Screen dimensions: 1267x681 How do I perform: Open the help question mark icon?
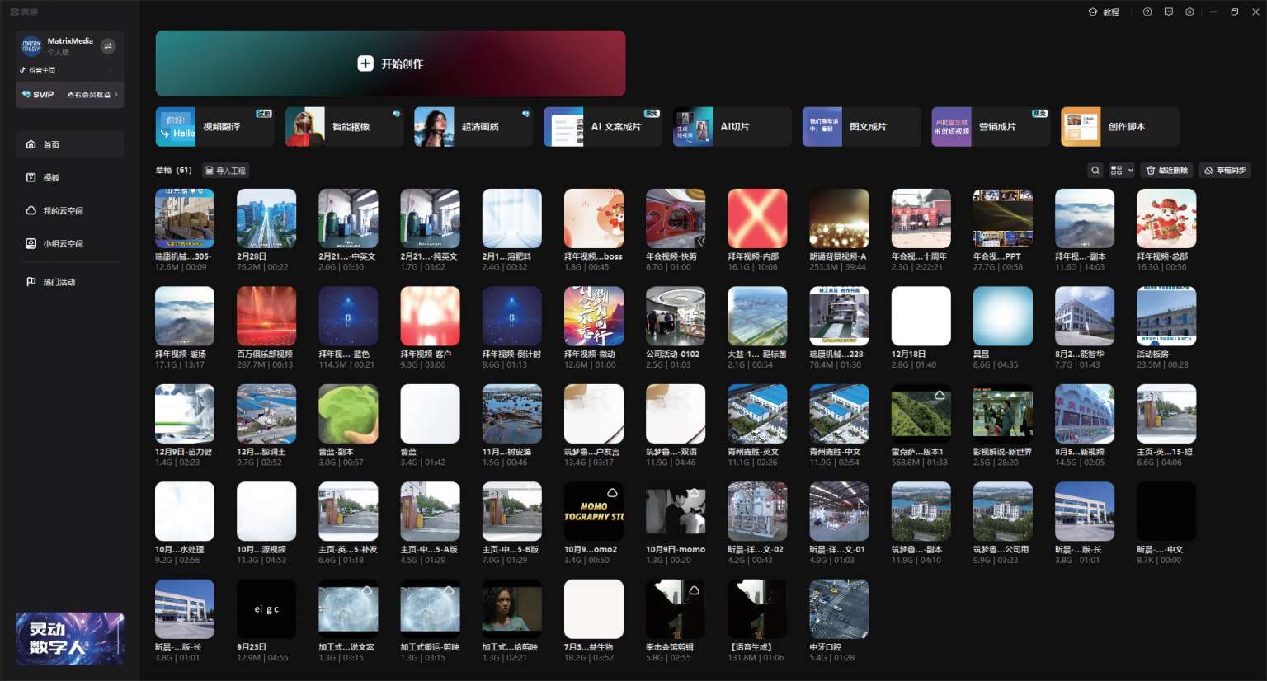coord(1147,12)
